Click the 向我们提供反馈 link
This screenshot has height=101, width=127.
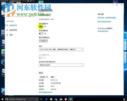[103, 31]
